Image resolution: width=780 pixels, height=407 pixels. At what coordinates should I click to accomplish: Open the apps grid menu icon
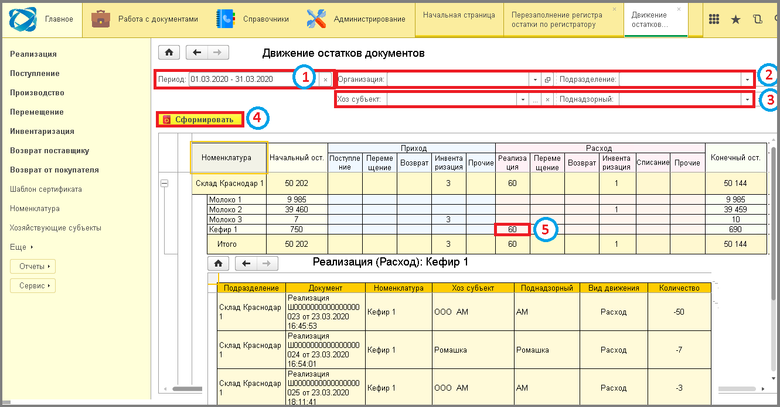714,19
